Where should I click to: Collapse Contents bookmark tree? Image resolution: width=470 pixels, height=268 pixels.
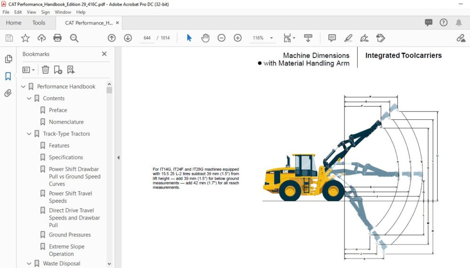click(x=29, y=98)
